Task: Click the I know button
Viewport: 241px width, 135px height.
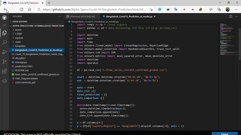Action: 224,133
